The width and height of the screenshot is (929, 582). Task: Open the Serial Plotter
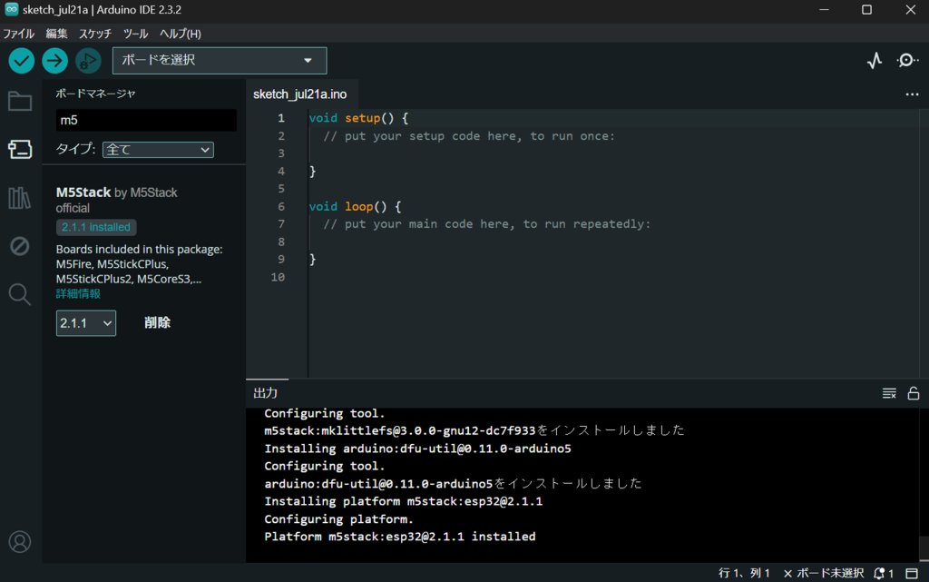tap(875, 61)
